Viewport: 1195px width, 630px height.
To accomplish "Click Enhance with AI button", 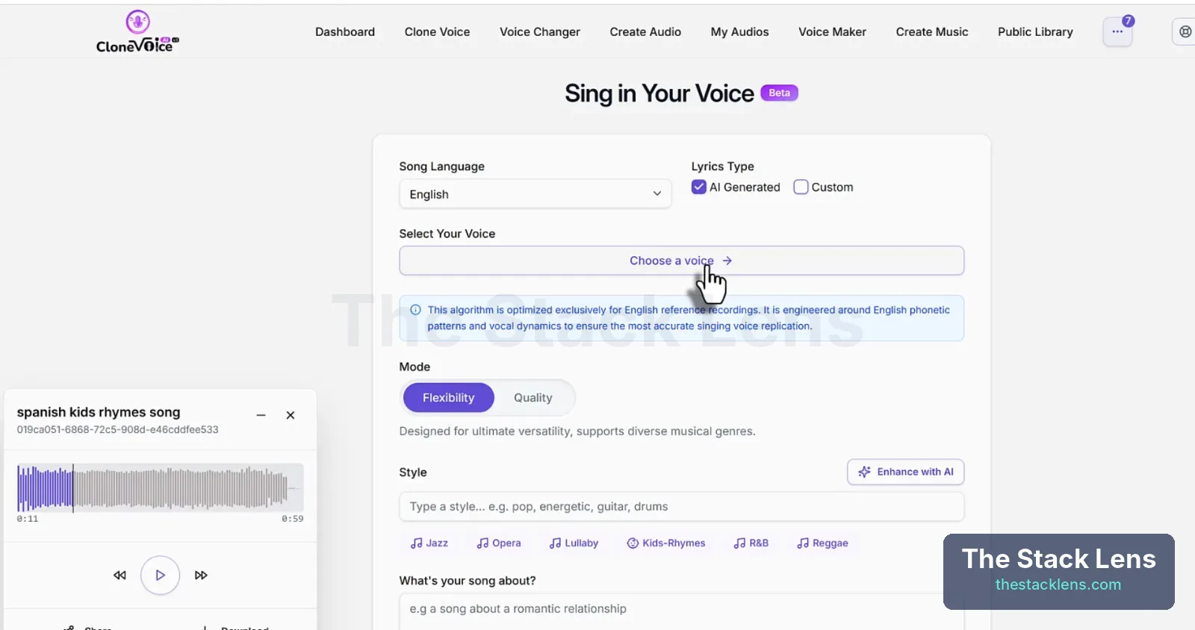I will click(906, 472).
